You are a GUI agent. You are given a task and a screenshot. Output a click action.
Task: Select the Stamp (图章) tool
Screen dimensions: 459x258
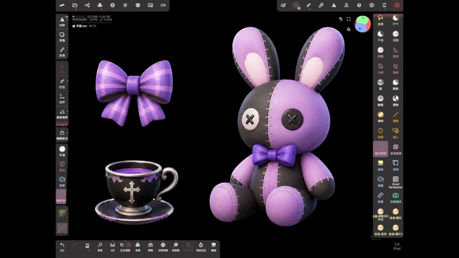[395, 101]
